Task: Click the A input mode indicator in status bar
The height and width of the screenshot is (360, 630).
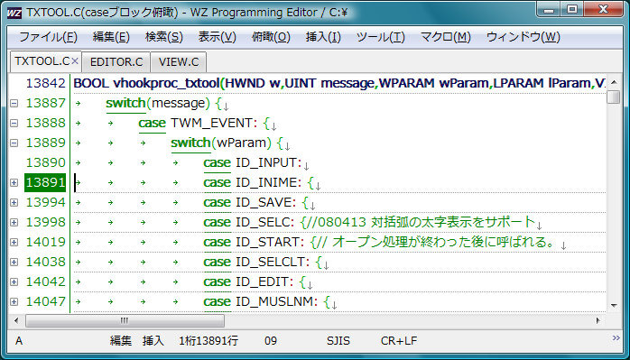Action: [19, 341]
